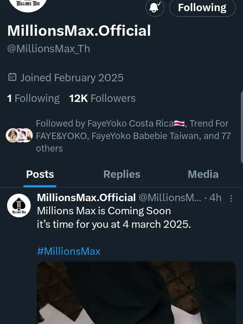Tap the 4h post timestamp
243x324 pixels.
point(215,198)
